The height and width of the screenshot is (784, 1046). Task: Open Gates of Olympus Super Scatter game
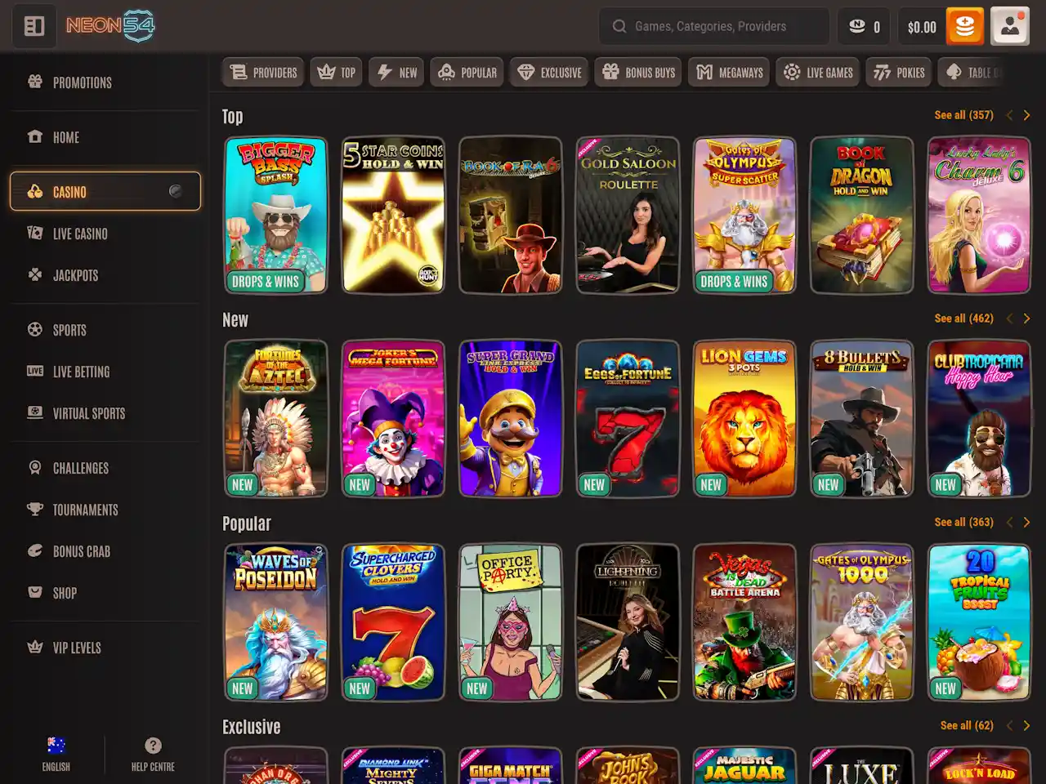(x=744, y=215)
